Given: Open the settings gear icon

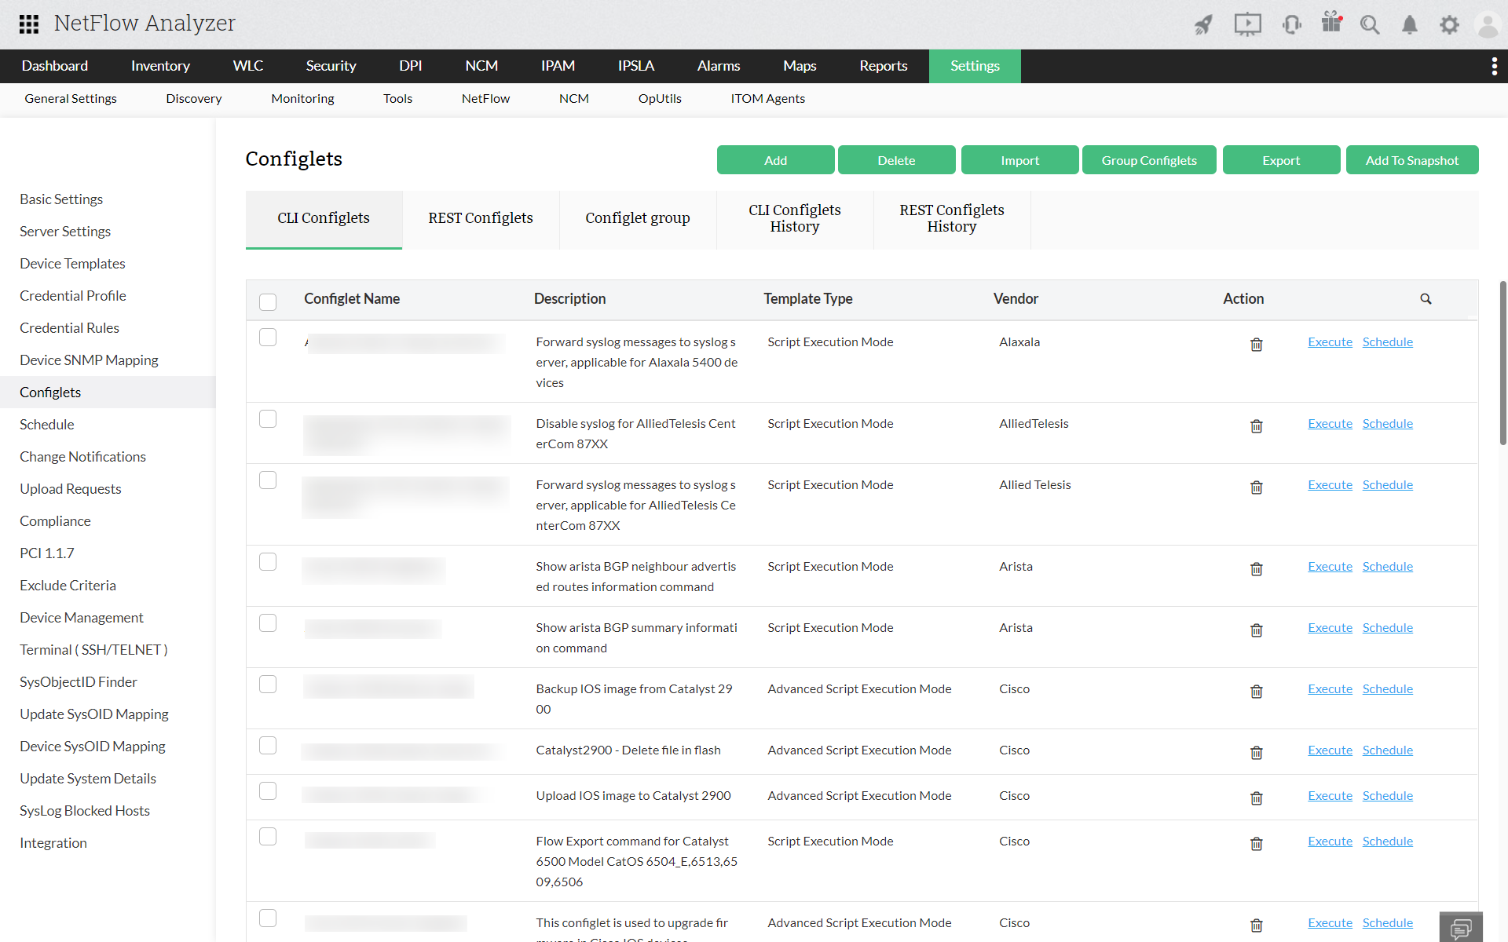Looking at the screenshot, I should 1449,24.
